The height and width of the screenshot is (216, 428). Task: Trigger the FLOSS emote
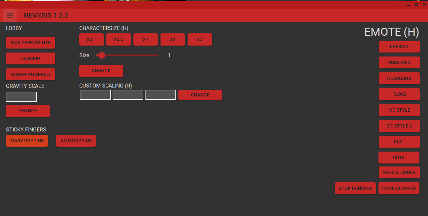pos(399,94)
